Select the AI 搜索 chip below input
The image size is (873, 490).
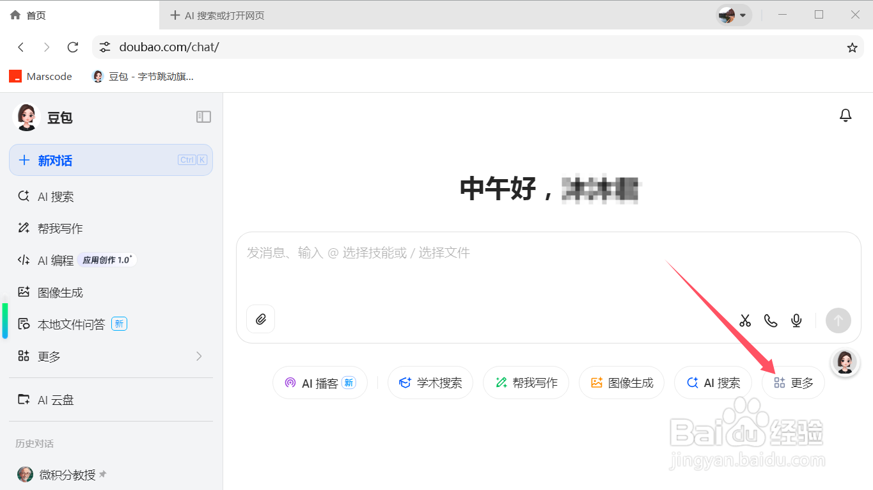pos(712,383)
